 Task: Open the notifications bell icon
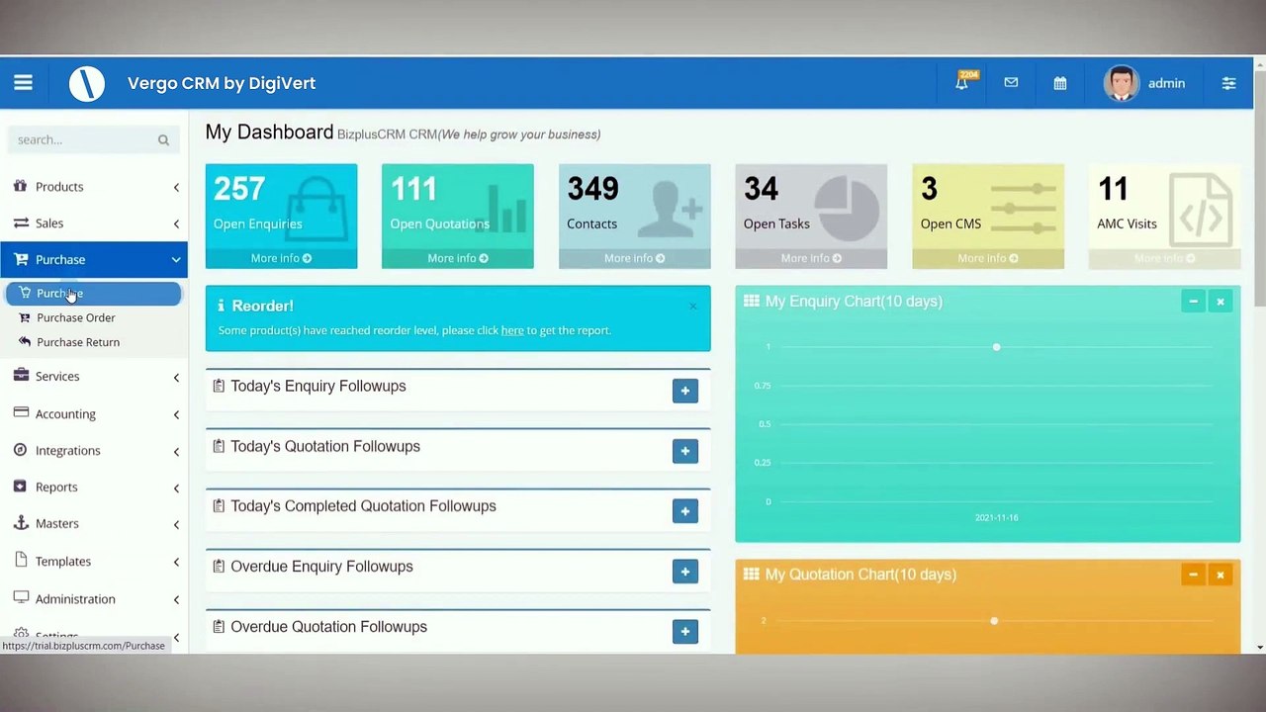pyautogui.click(x=961, y=83)
